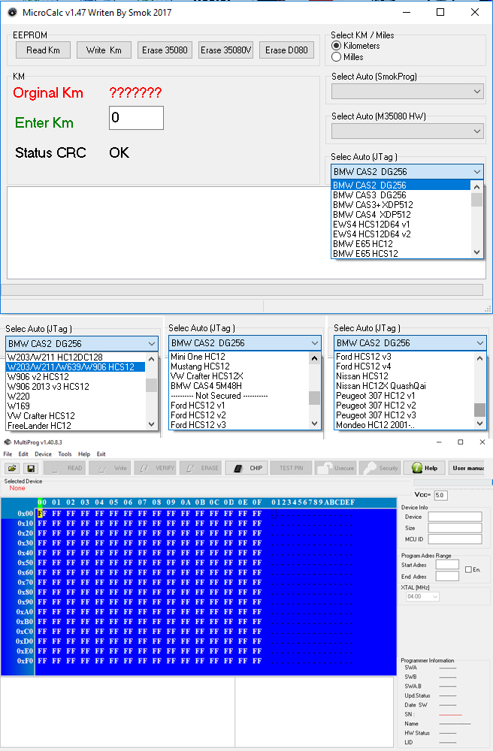
Task: Click the MultiProg Exit menu item
Action: coord(101,454)
